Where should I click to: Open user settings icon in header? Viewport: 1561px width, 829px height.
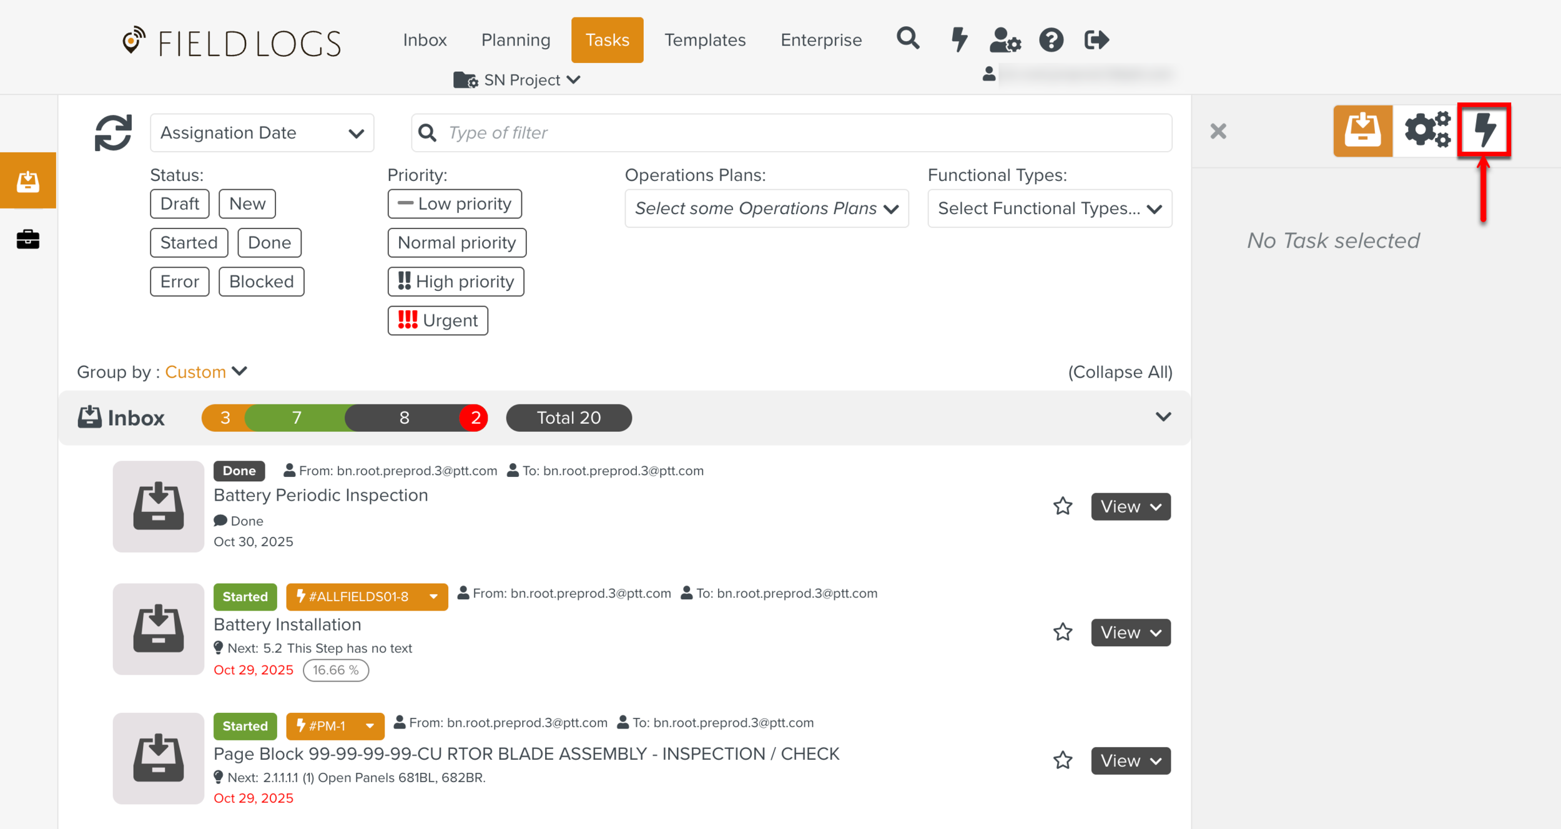(1005, 40)
